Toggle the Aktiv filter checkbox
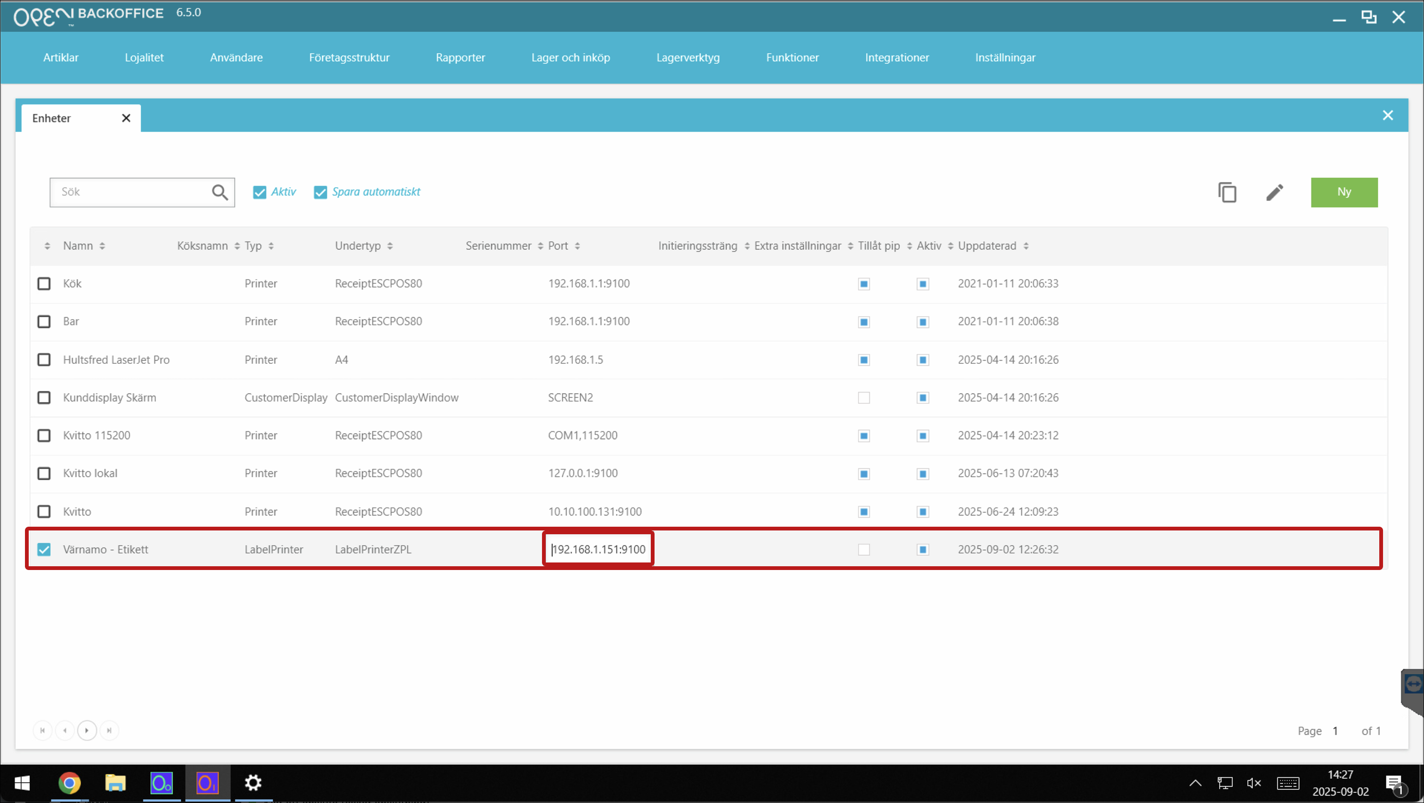Screen dimensions: 1424x803 (x=260, y=193)
